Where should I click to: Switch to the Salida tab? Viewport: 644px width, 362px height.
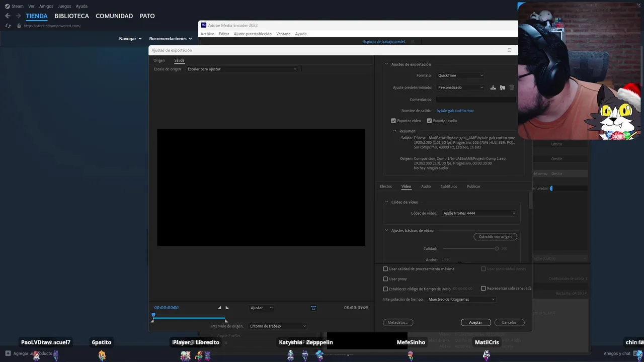click(x=179, y=60)
